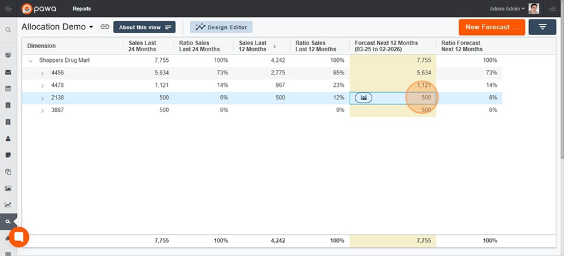Click Forcast Next 12 Months header
Viewport: 564px width, 256px height.
[386, 46]
